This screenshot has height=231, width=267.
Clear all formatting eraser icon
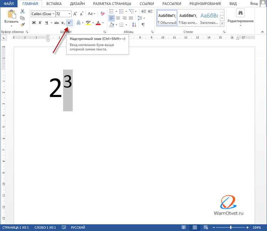[x=103, y=14]
